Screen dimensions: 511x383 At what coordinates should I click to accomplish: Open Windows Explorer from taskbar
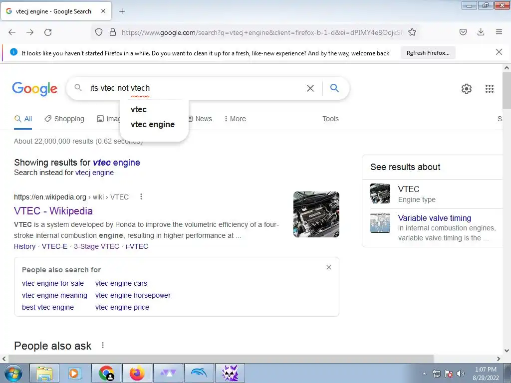pyautogui.click(x=44, y=374)
